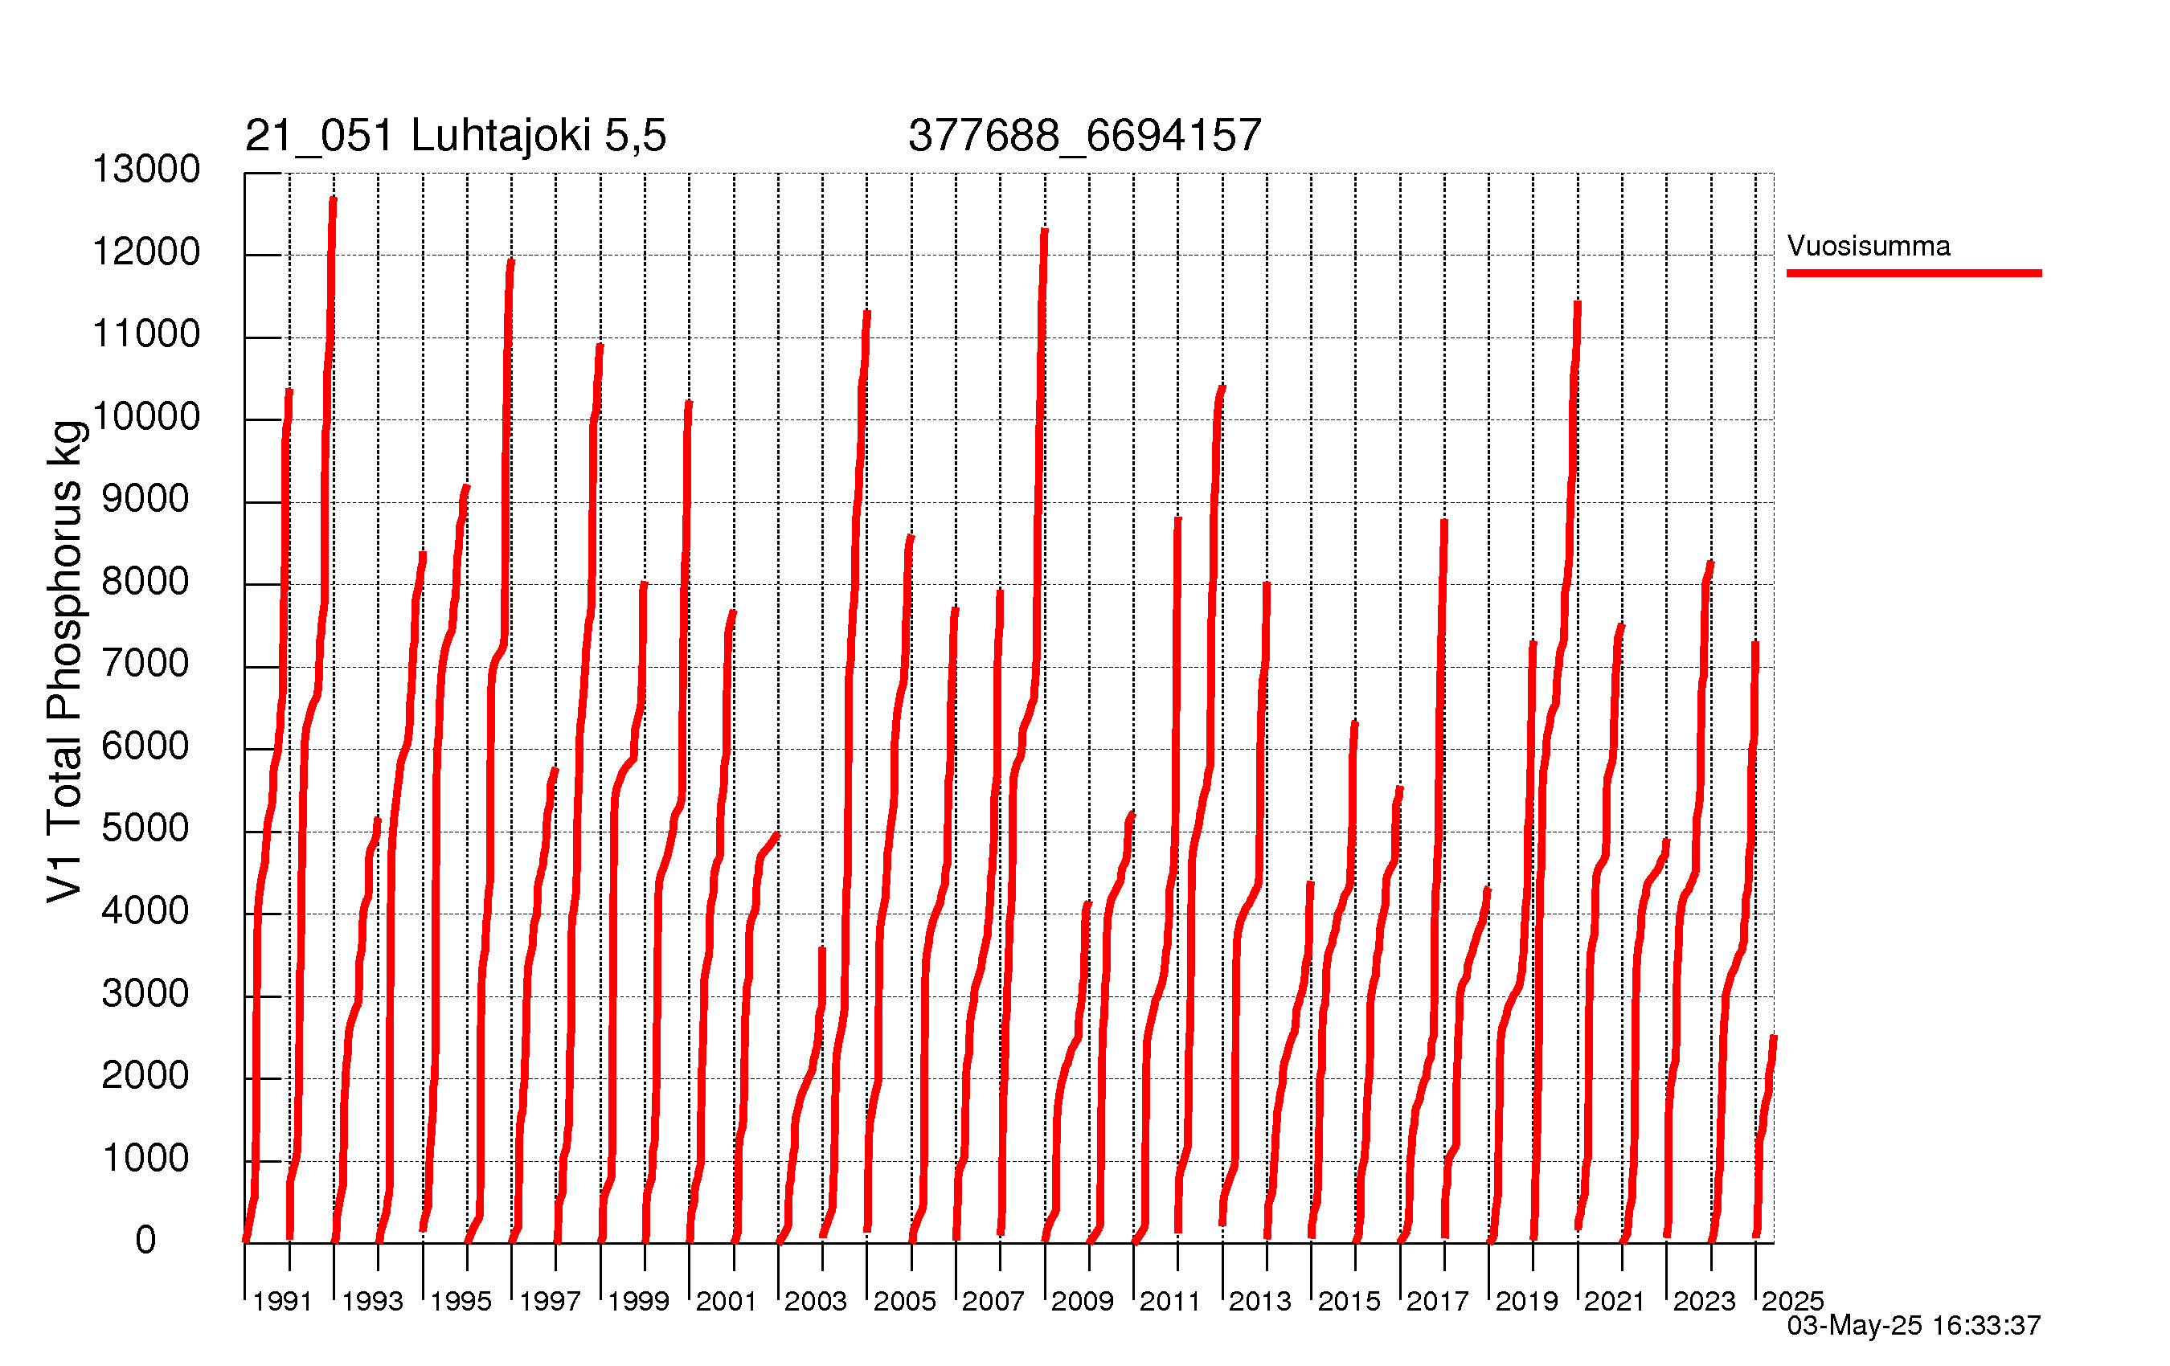This screenshot has height=1366, width=2170.
Task: Click x-axis year label 1995
Action: coord(461,1301)
